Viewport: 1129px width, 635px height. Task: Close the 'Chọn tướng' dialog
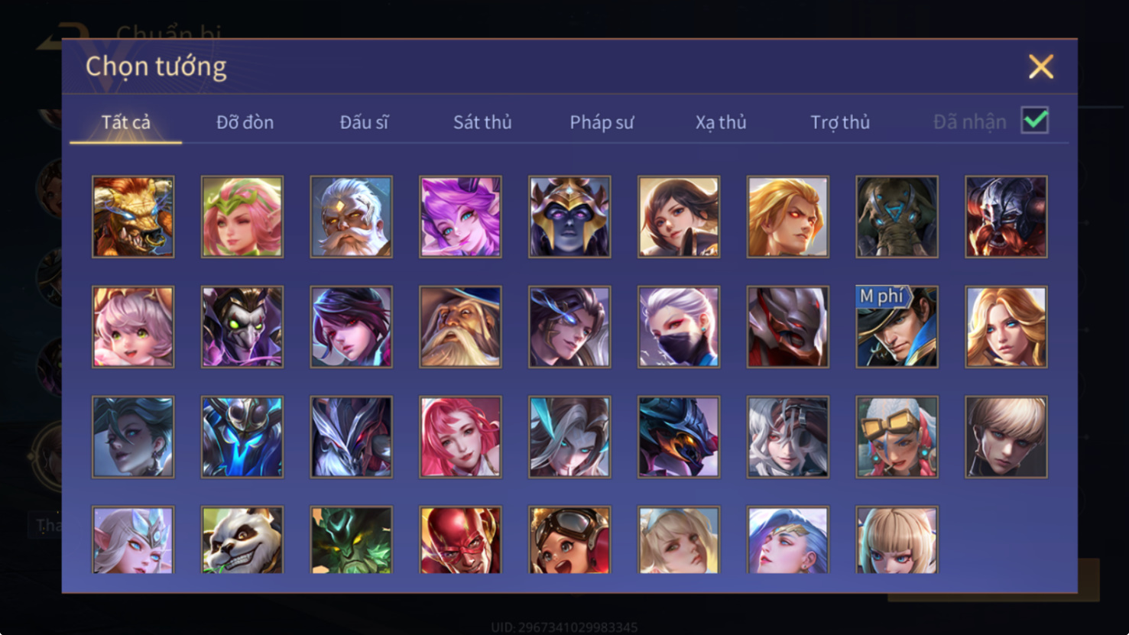(x=1041, y=66)
